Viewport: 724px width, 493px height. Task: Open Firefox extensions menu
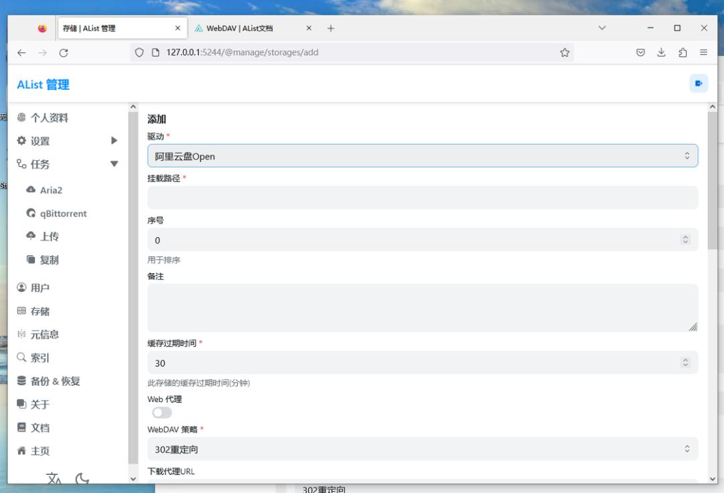pyautogui.click(x=682, y=52)
